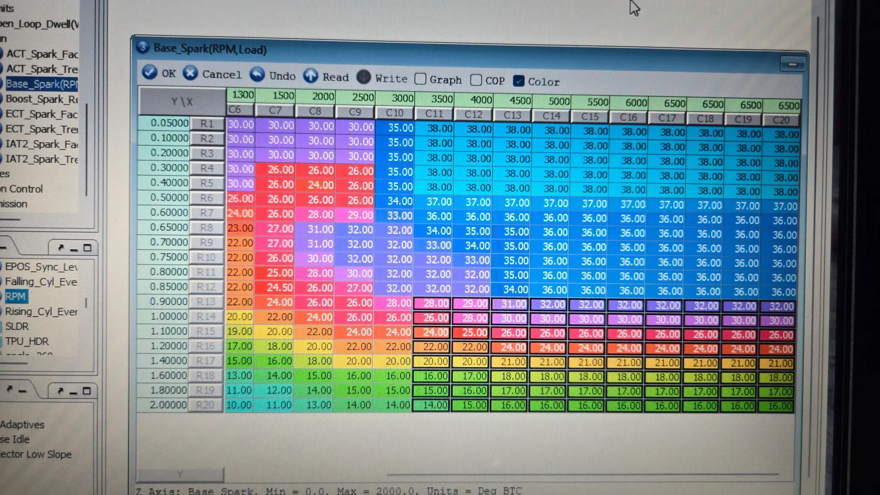The width and height of the screenshot is (880, 495).
Task: Click the 2.00000 load axis value
Action: point(163,405)
